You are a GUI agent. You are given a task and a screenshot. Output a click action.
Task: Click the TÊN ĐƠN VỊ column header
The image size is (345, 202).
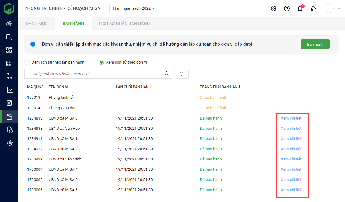(58, 87)
